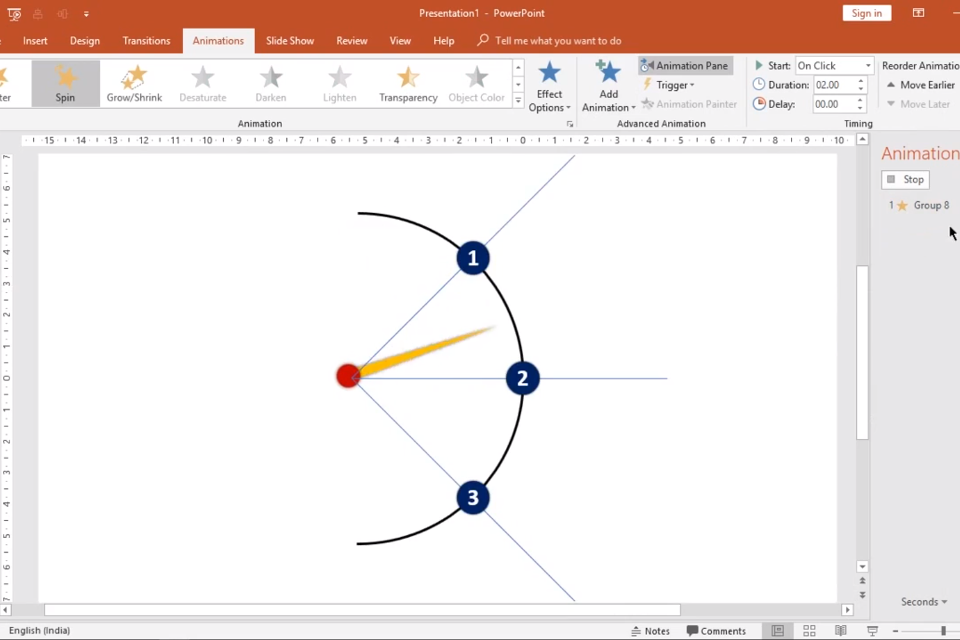Toggle the Animation Pane button
This screenshot has width=960, height=640.
coord(685,66)
